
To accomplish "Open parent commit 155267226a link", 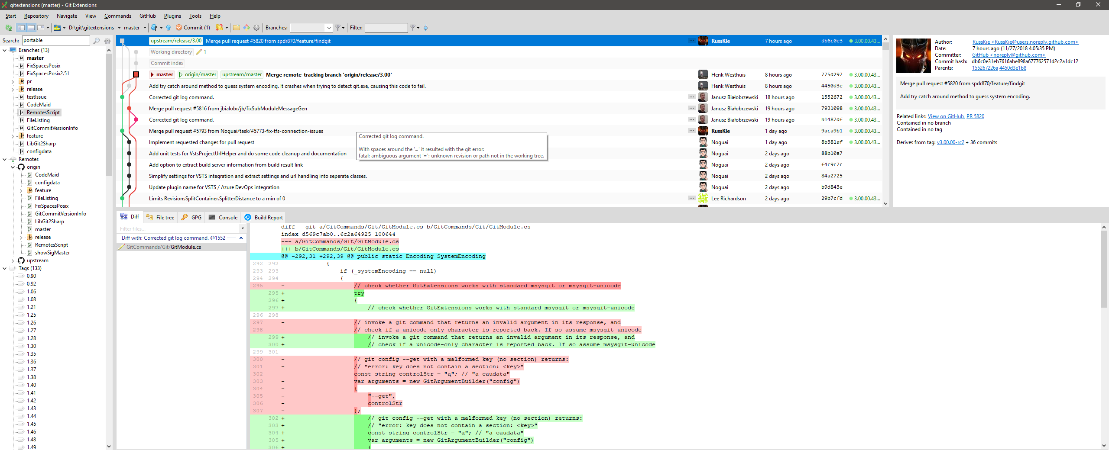I will point(985,68).
